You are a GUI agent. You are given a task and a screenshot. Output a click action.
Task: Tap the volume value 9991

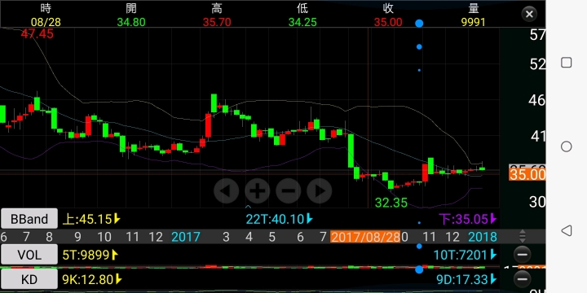474,22
